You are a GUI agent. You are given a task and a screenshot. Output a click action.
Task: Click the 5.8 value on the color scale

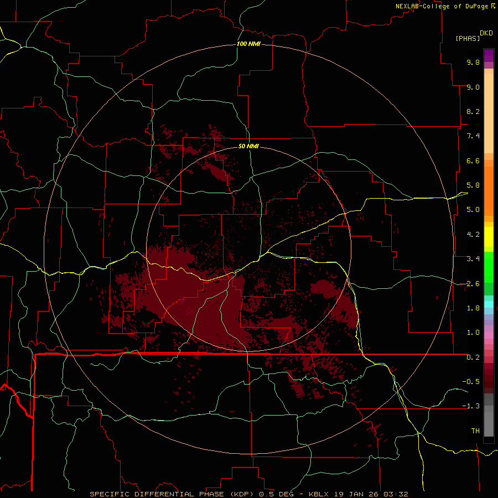pos(473,185)
